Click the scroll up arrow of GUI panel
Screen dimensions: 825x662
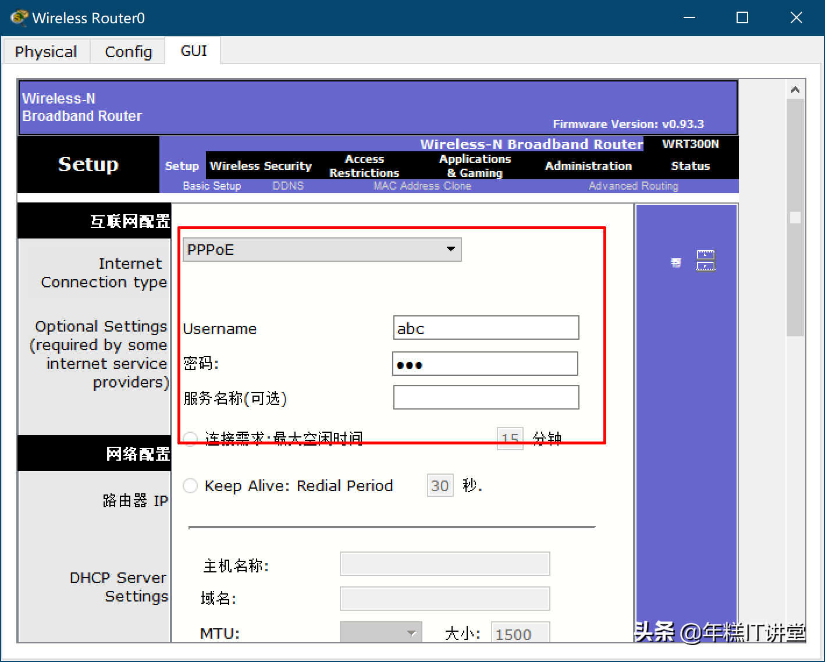tap(795, 90)
